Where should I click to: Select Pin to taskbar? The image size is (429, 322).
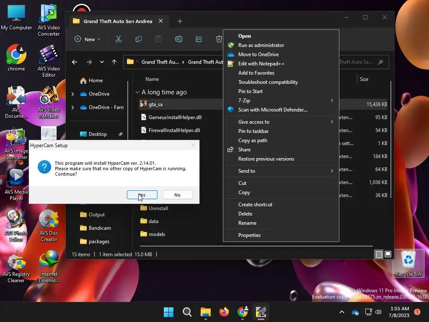coord(281,131)
